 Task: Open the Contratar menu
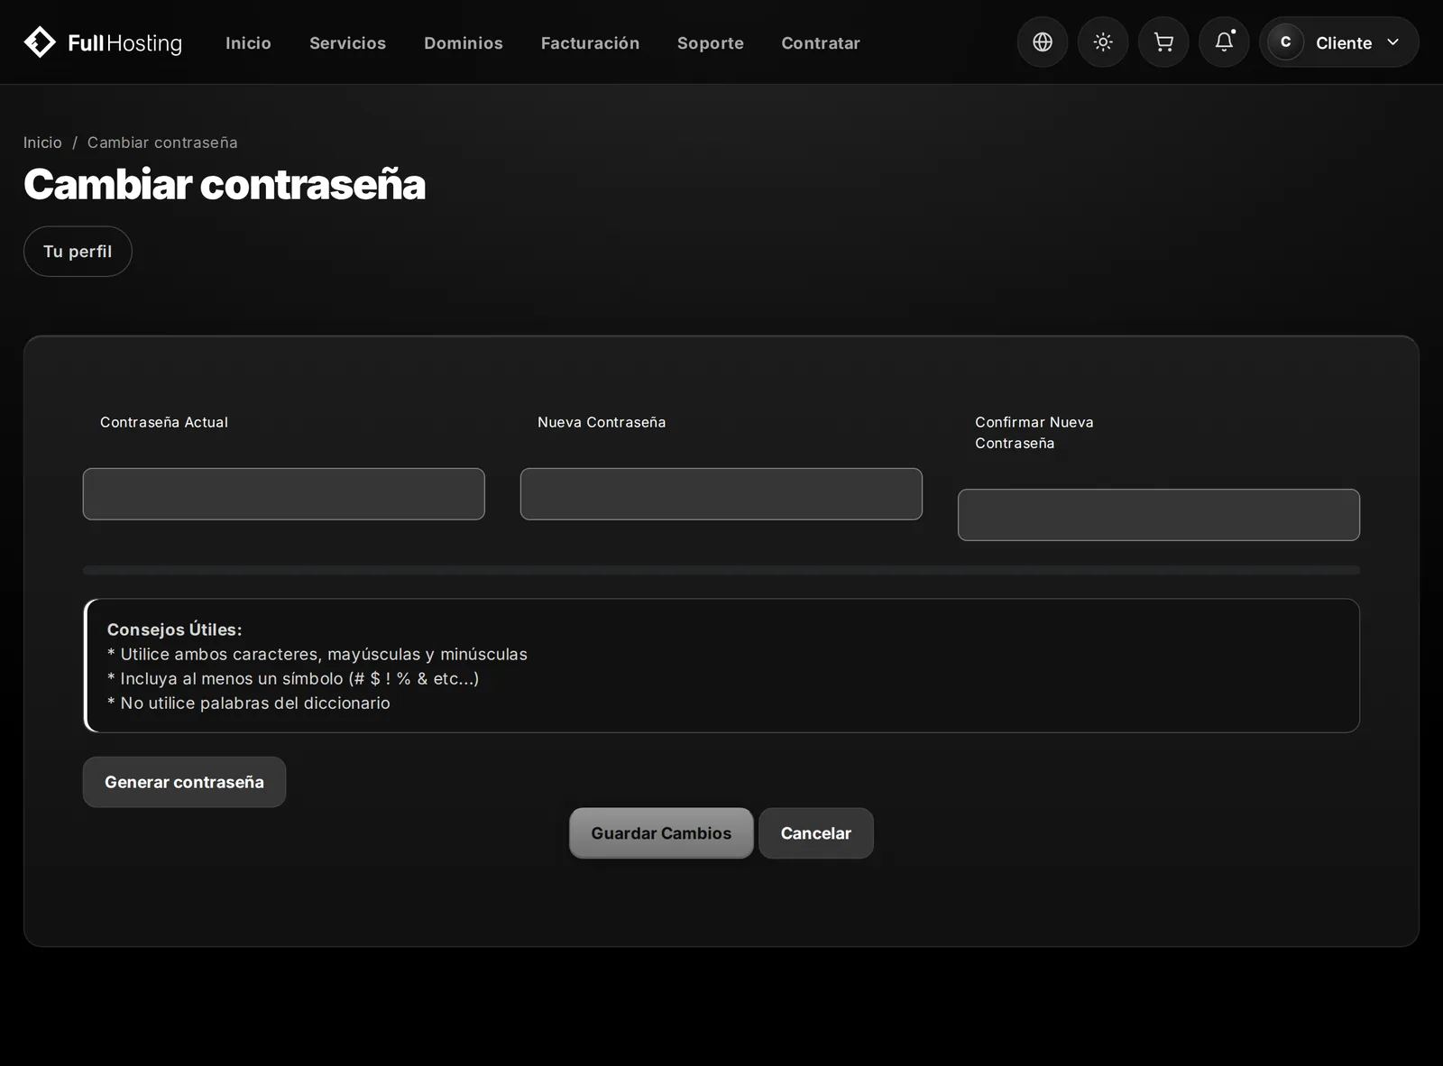click(x=821, y=43)
